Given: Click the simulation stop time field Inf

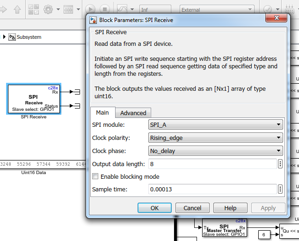Looking at the screenshot, I should tap(155, 9).
